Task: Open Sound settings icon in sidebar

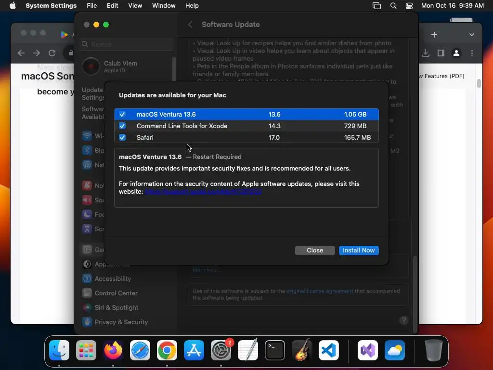Action: (87, 200)
